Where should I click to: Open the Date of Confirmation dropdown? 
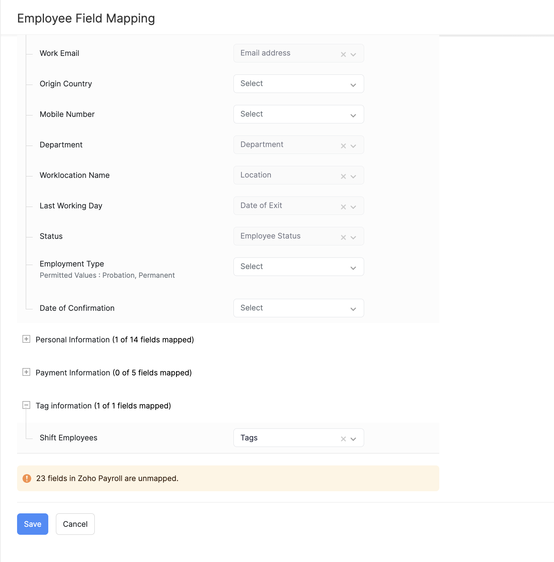coord(298,308)
